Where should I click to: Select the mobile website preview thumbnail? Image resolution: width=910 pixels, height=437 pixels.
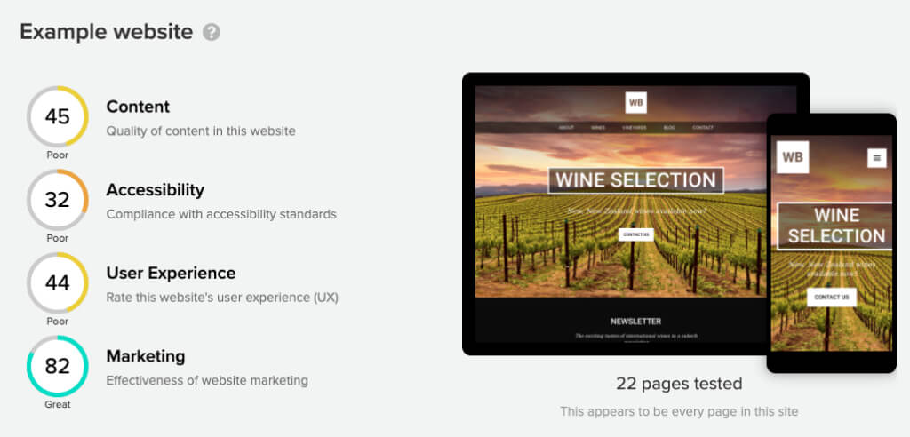click(x=831, y=243)
